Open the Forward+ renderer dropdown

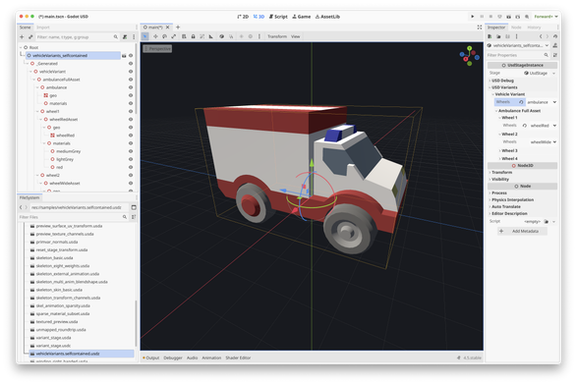(546, 17)
